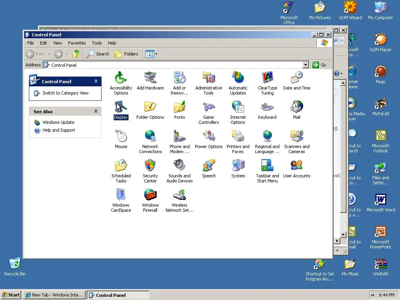400x300 pixels.
Task: Open Help and Support link
Action: tap(59, 130)
